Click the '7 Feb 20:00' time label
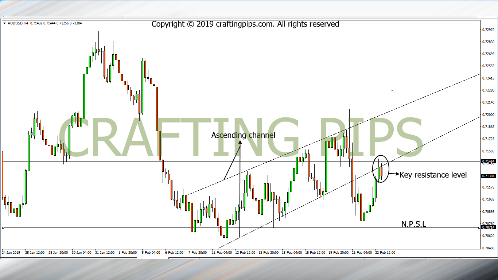The image size is (498, 280). pos(198,252)
